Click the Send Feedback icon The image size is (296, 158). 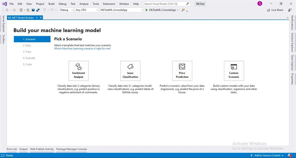coord(290,10)
